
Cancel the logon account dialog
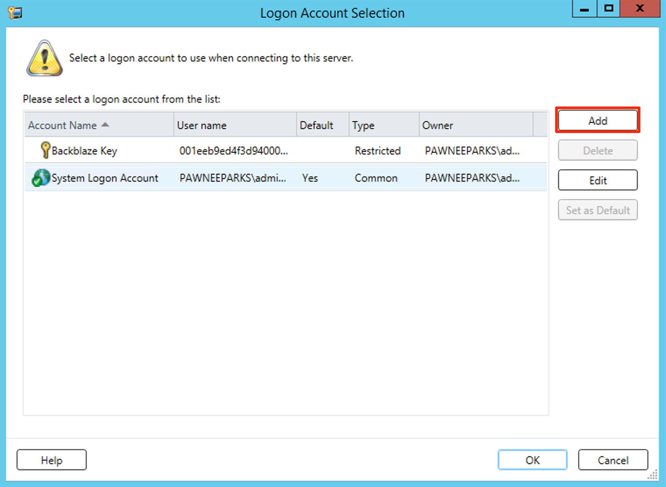tap(613, 460)
